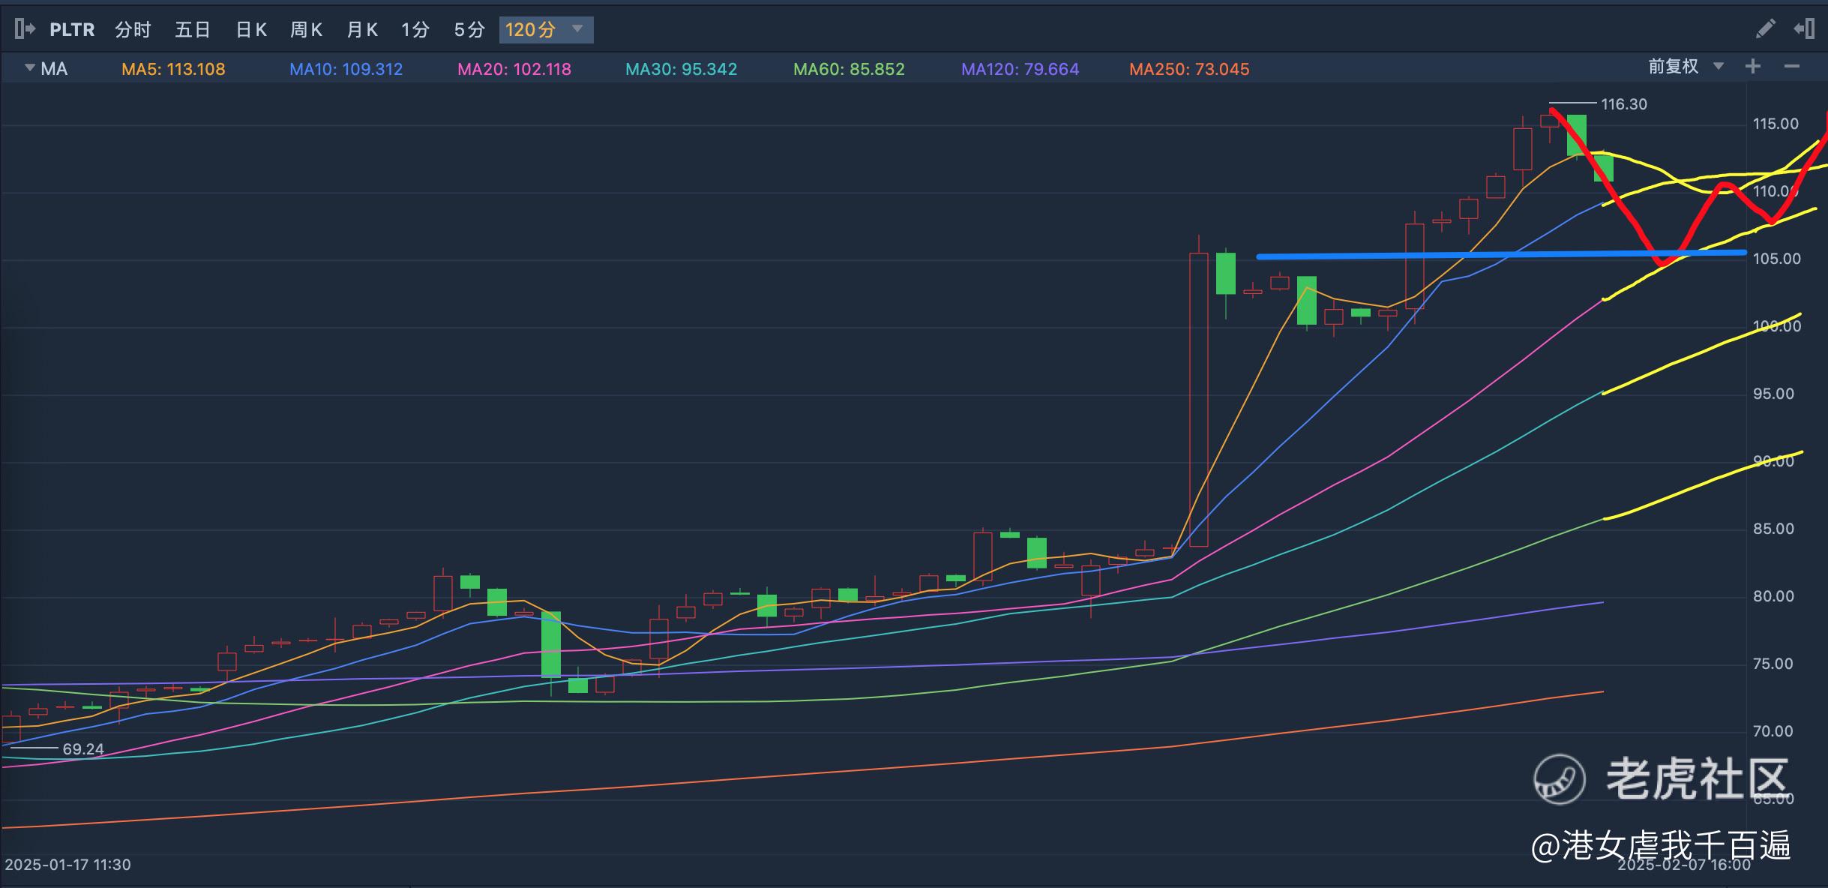Screen dimensions: 1828x888
Task: Zoom out with the minus icon
Action: (x=1792, y=67)
